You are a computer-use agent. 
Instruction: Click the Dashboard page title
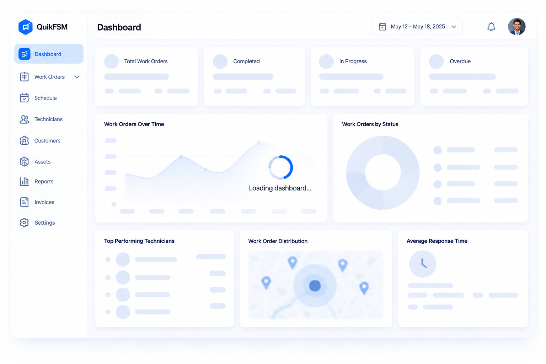click(119, 27)
